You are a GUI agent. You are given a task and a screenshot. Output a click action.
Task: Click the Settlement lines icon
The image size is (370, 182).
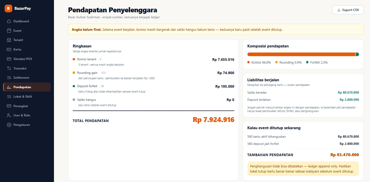tap(9, 78)
